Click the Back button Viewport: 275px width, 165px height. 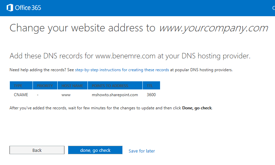(x=37, y=150)
